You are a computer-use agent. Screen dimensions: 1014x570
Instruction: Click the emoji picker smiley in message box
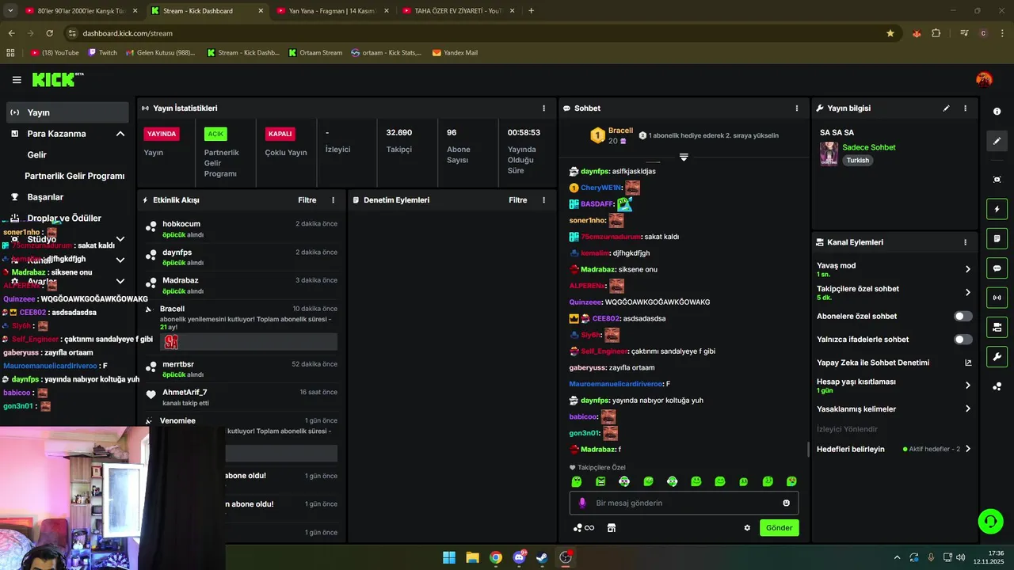786,503
